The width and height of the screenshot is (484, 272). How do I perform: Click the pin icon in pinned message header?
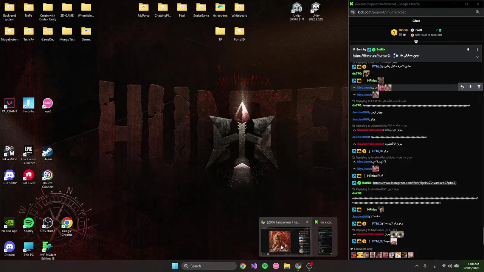pos(468,49)
